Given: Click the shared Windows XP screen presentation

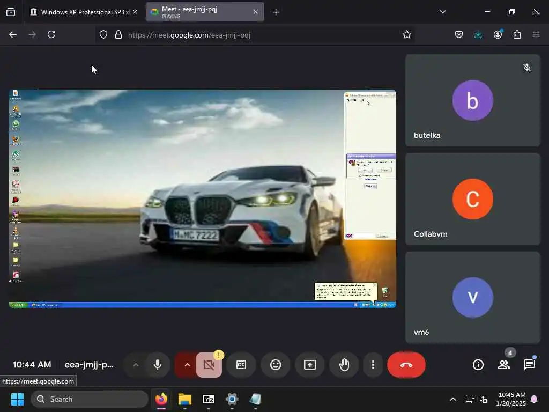Looking at the screenshot, I should coord(202,198).
